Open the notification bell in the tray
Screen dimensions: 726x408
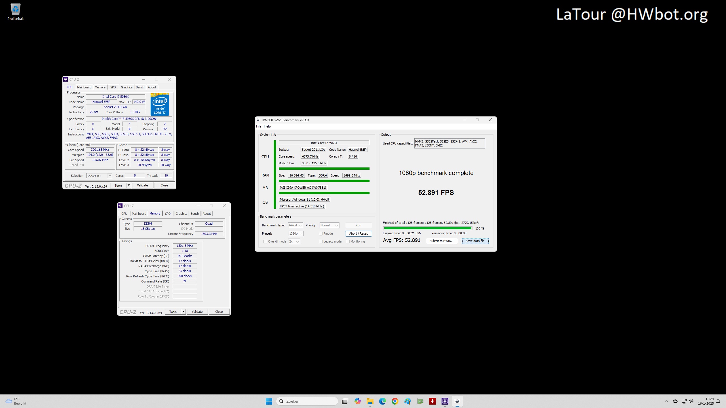[x=718, y=401]
